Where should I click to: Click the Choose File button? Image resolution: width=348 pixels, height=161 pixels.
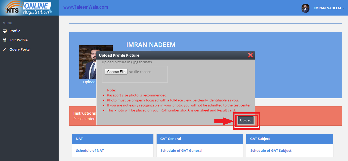click(116, 72)
